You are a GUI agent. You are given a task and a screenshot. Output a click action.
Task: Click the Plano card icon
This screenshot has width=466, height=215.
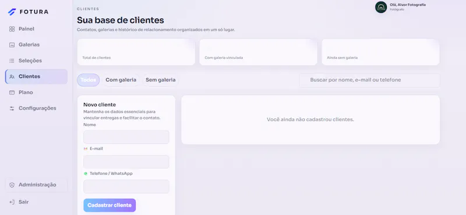tap(12, 93)
